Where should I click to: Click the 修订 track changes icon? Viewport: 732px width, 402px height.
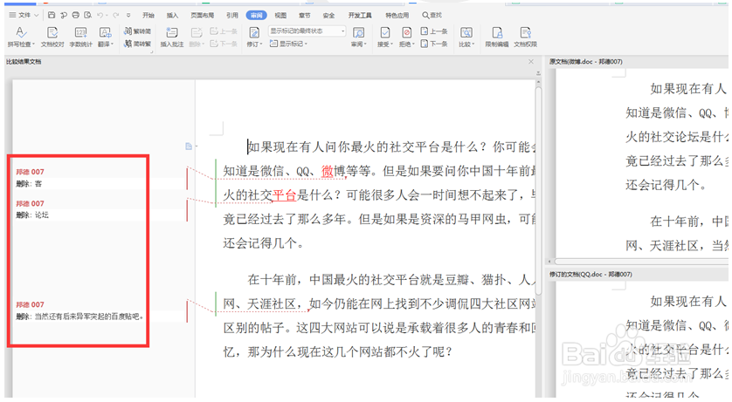pyautogui.click(x=254, y=32)
